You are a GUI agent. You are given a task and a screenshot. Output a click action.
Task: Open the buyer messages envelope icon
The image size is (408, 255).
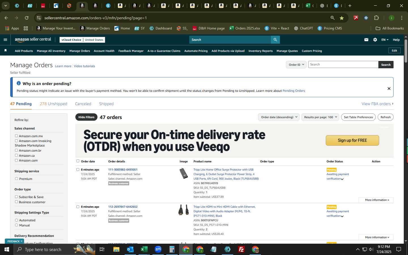click(366, 40)
